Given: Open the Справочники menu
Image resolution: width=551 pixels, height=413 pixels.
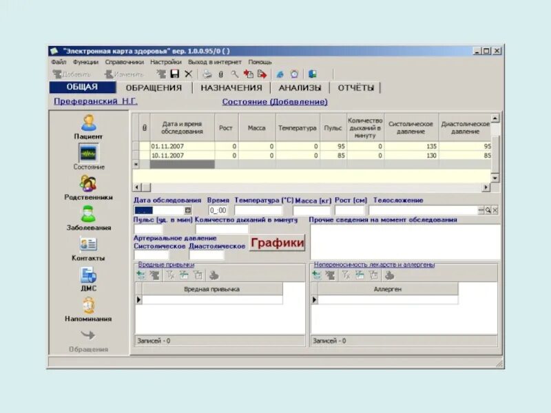Looking at the screenshot, I should coord(125,62).
